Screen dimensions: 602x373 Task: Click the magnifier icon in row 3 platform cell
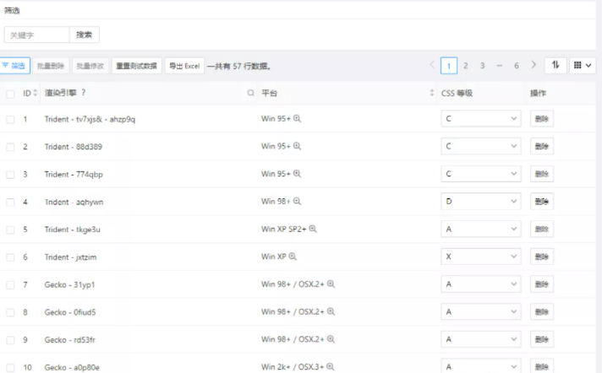tap(297, 174)
